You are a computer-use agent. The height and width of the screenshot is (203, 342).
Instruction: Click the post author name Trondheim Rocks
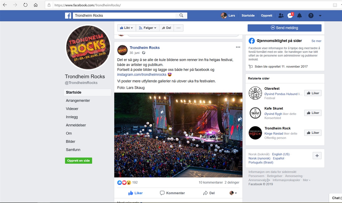point(145,47)
